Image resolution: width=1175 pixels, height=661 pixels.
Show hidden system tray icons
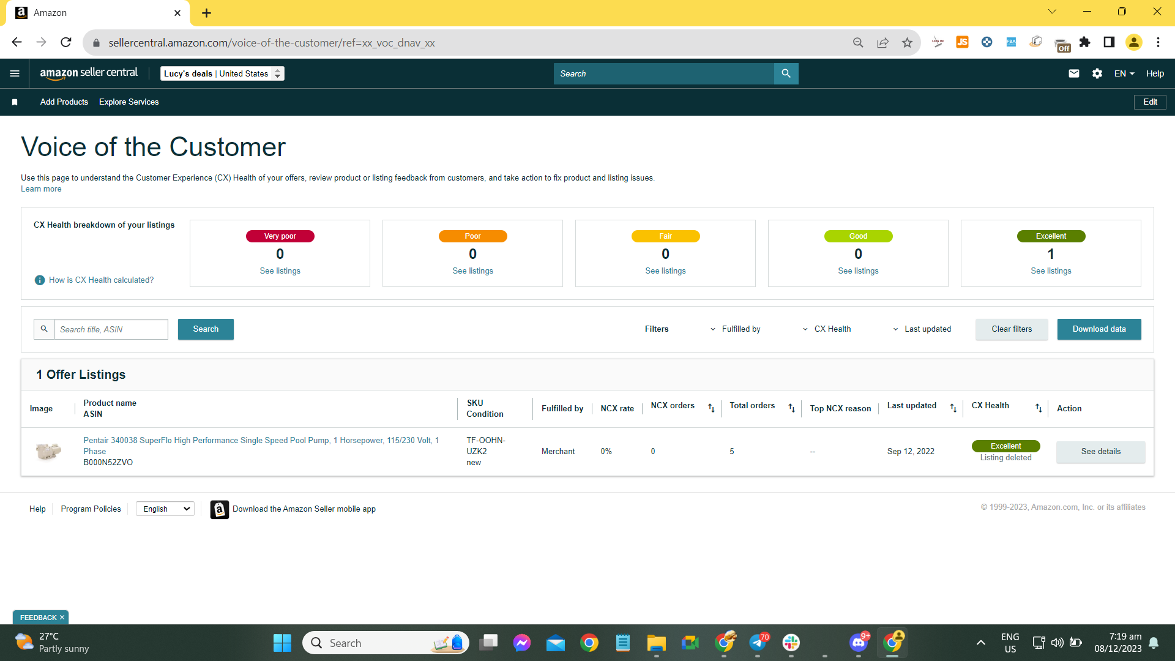coord(980,643)
